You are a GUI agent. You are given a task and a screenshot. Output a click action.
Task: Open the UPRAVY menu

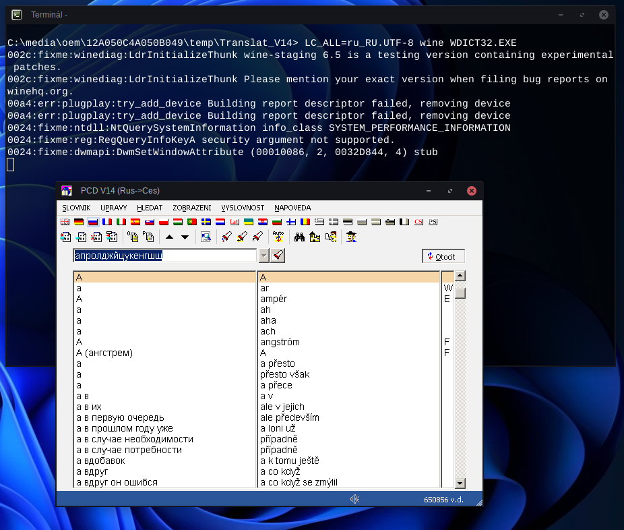(x=114, y=208)
